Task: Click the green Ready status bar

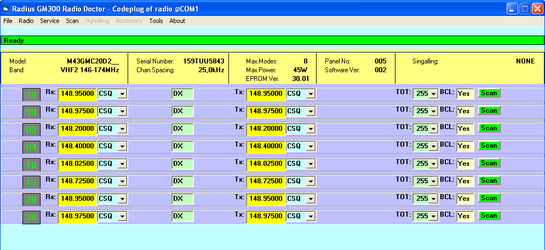Action: pos(273,40)
